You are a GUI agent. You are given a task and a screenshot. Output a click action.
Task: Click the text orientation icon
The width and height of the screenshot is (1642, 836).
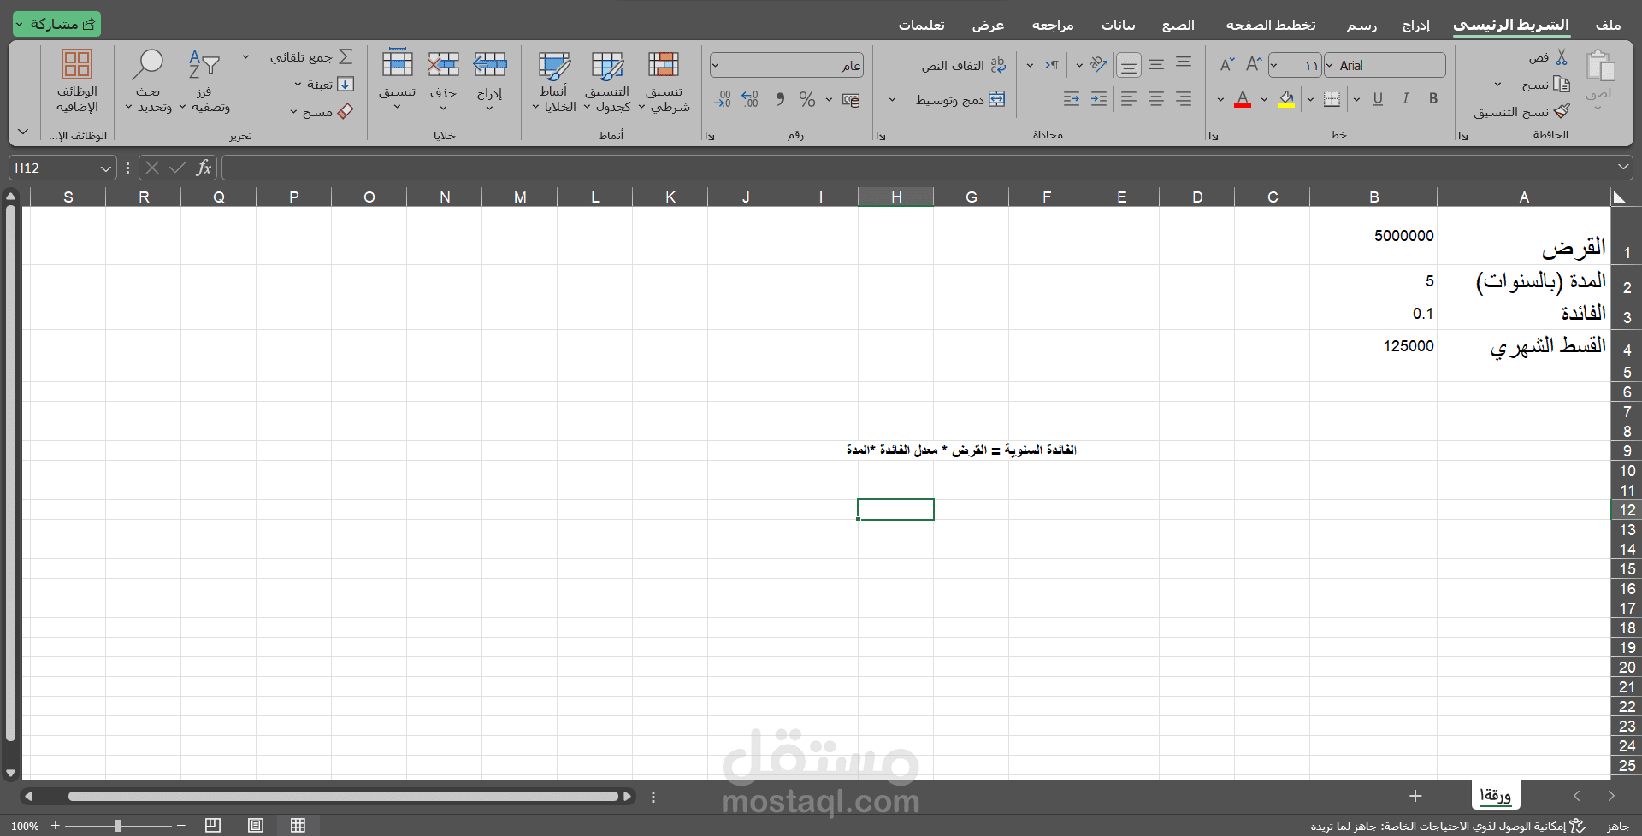click(x=1099, y=64)
